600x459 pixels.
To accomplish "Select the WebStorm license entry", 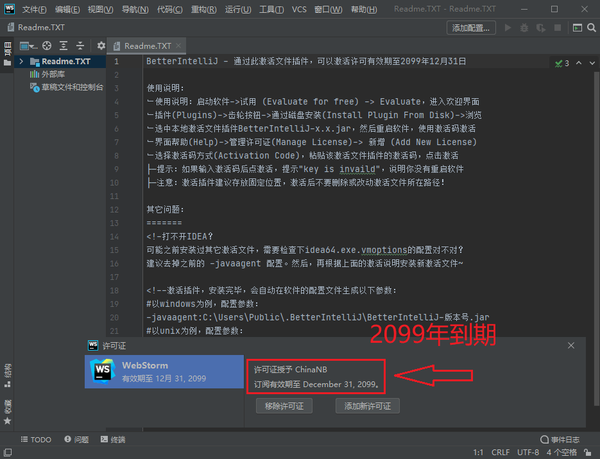I will click(x=164, y=371).
